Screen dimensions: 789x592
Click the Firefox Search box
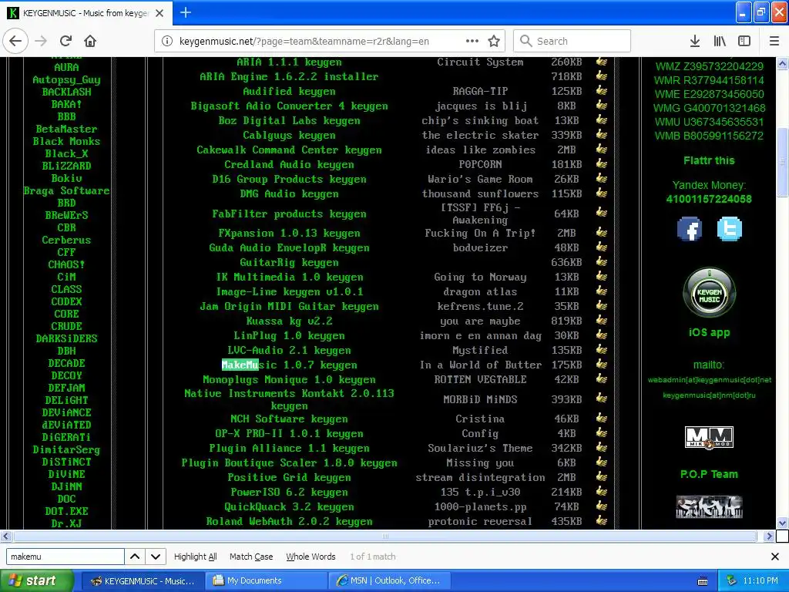[x=572, y=41]
